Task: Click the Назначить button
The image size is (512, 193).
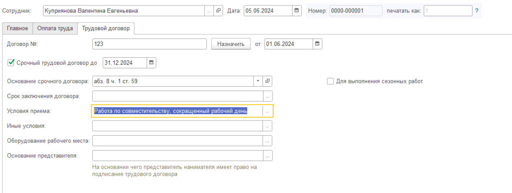Action: coord(231,44)
